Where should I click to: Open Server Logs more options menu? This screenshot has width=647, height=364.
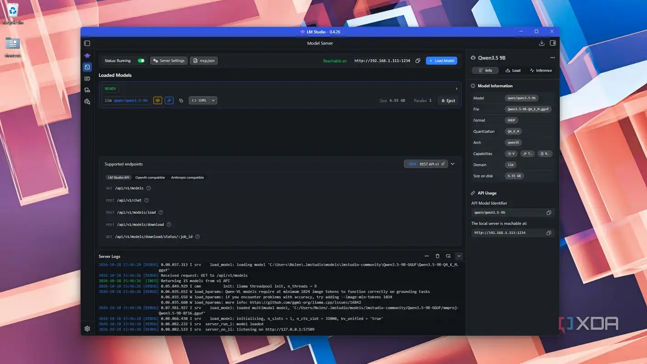coord(426,256)
